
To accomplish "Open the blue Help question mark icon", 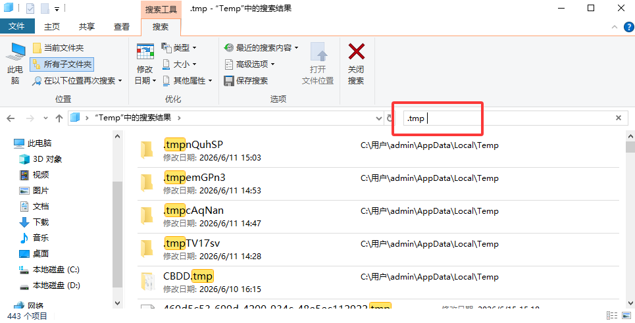I will pos(629,27).
